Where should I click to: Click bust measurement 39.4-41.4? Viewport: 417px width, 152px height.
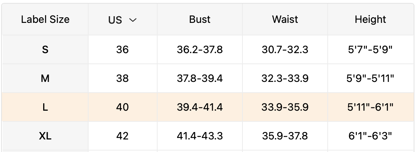[x=200, y=107]
